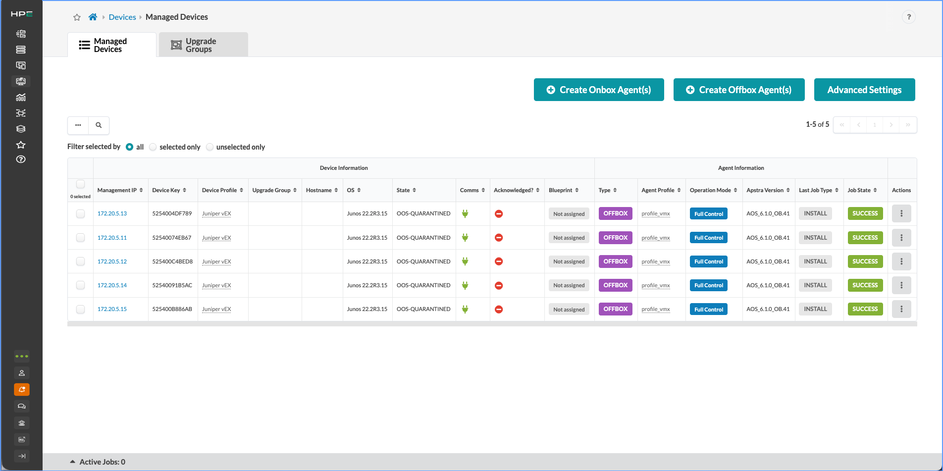943x471 pixels.
Task: Open page help question mark button
Action: click(x=909, y=17)
